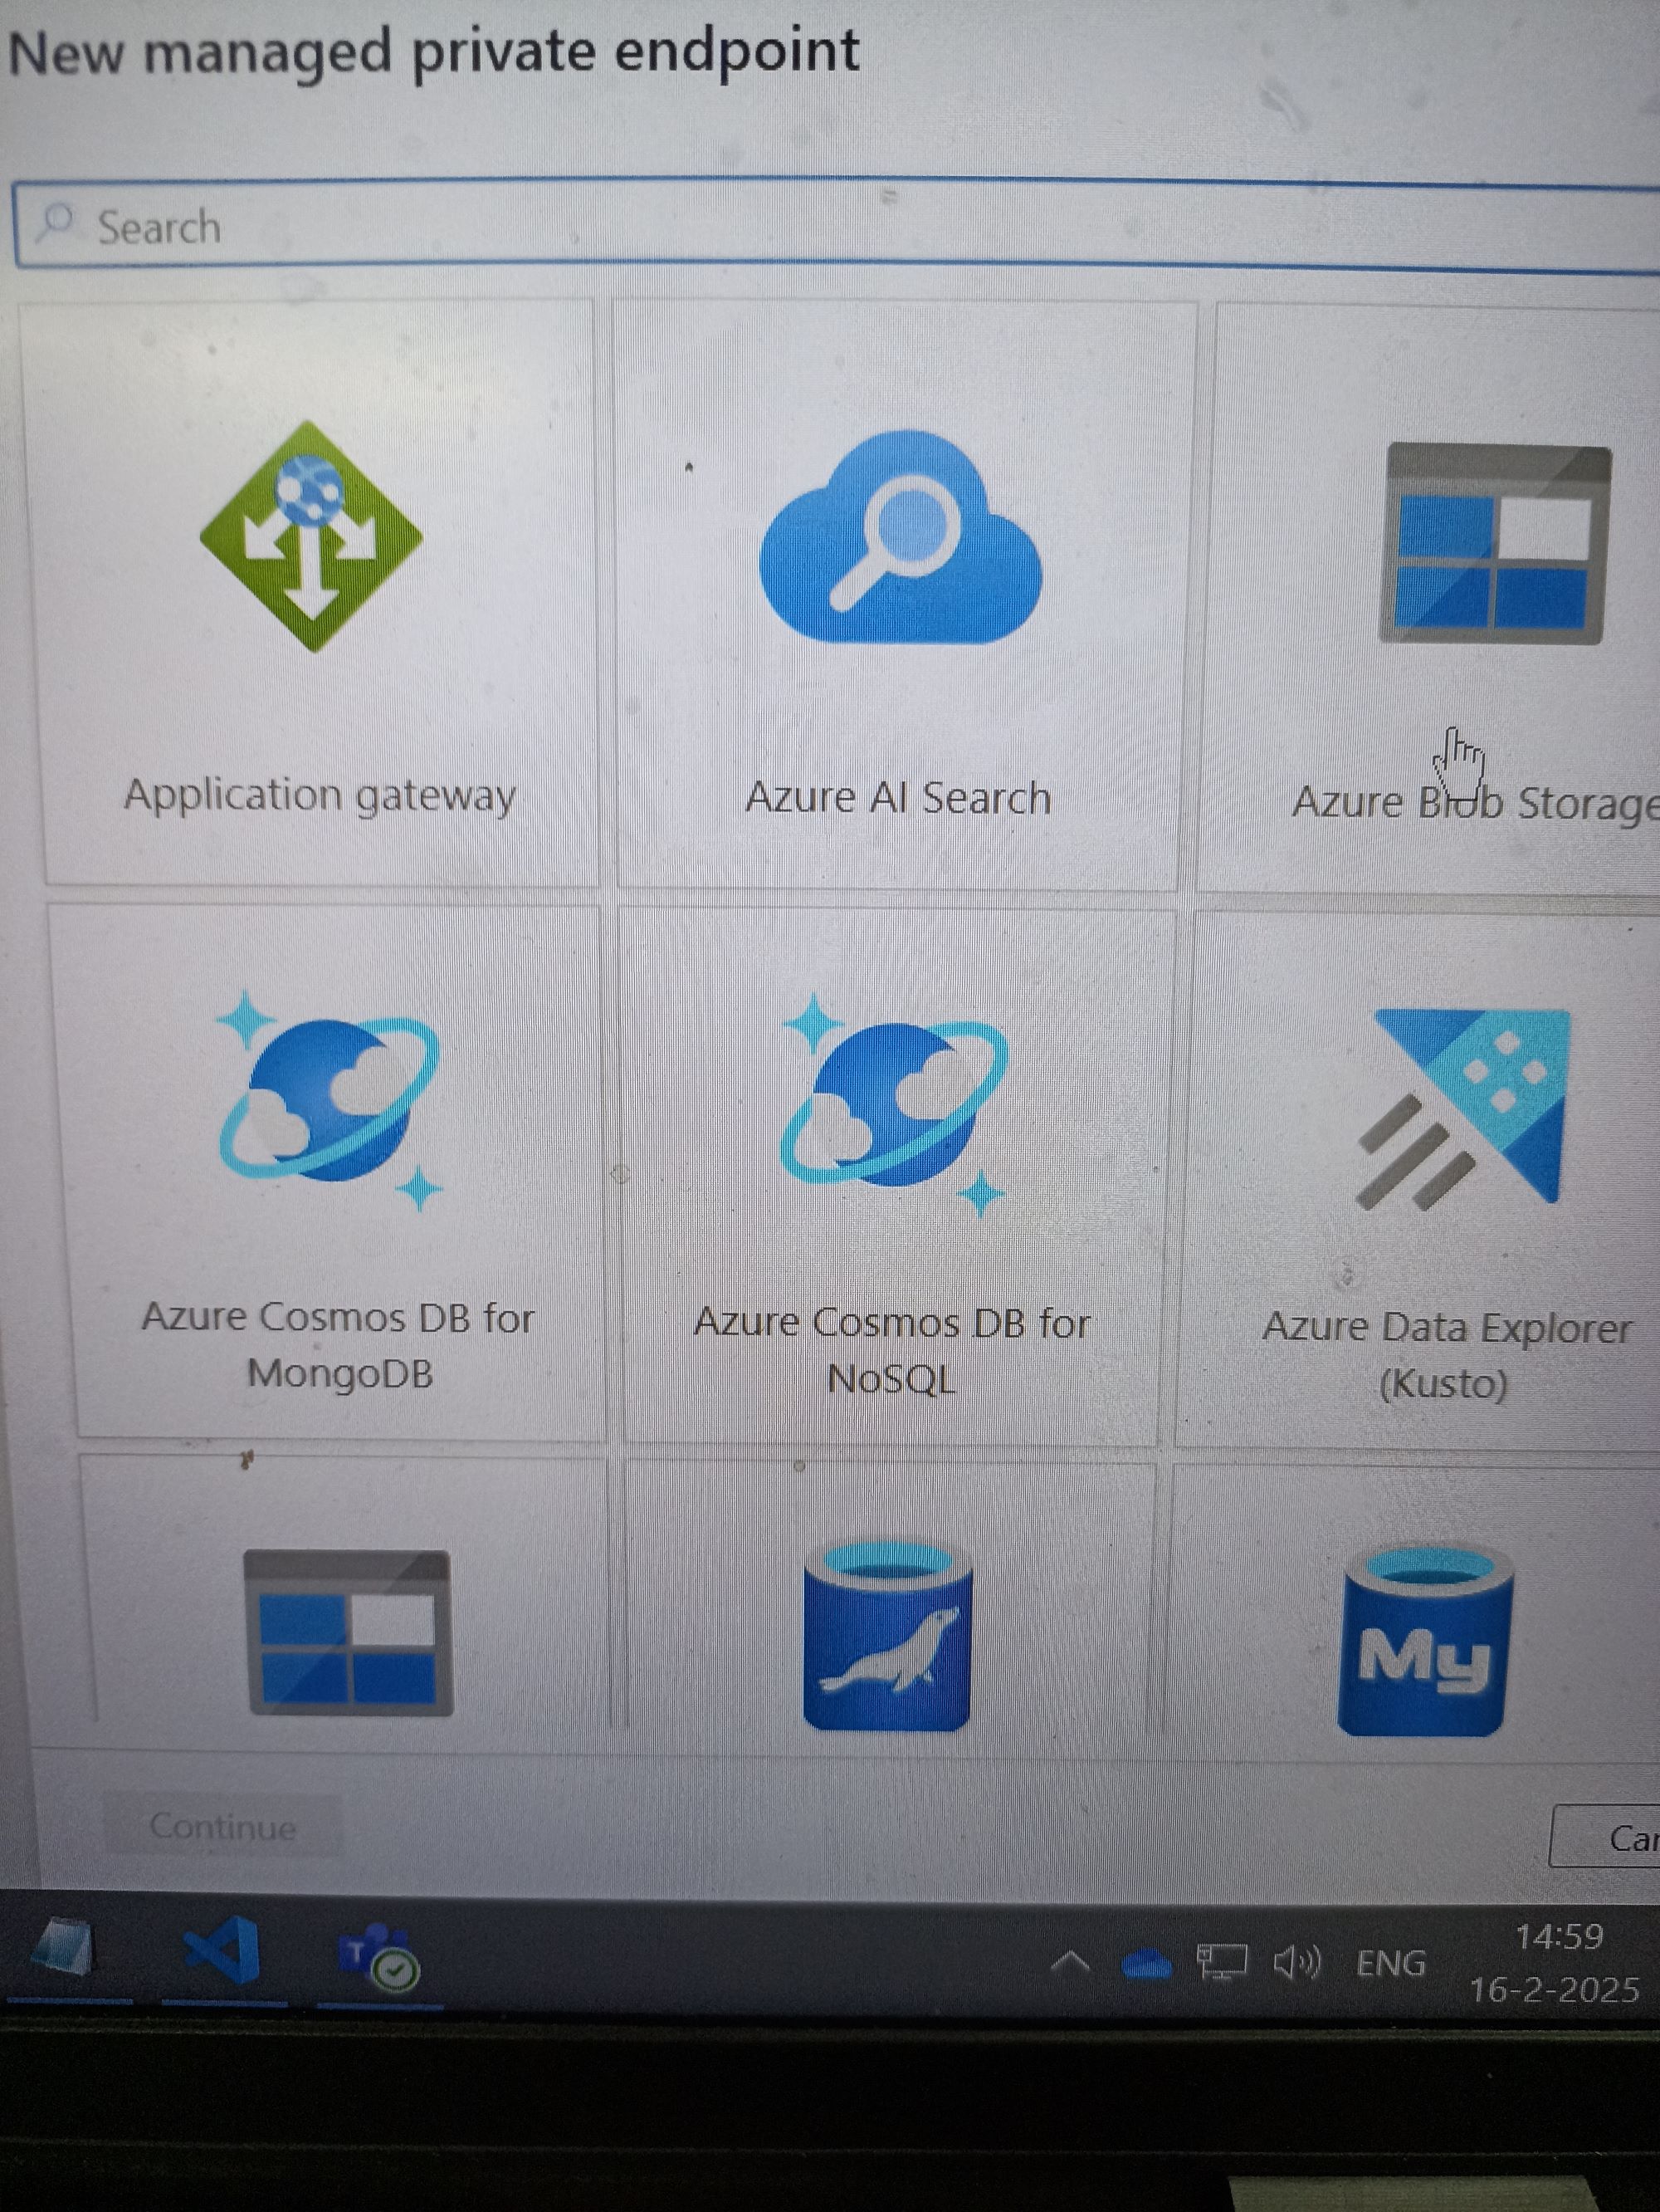
Task: Open Visual Studio Code from the taskbar
Action: 223,1951
